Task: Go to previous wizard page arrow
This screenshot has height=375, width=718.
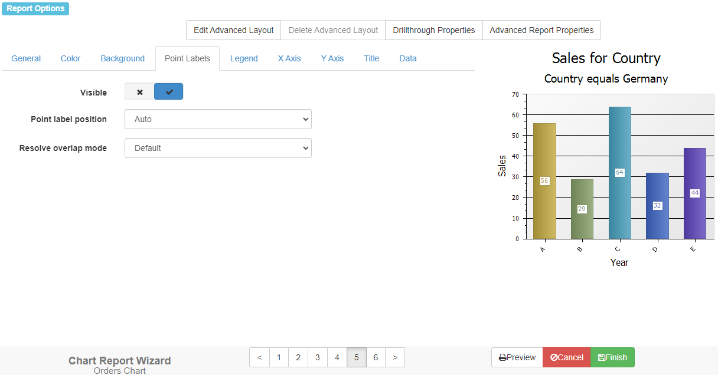Action: click(x=259, y=357)
